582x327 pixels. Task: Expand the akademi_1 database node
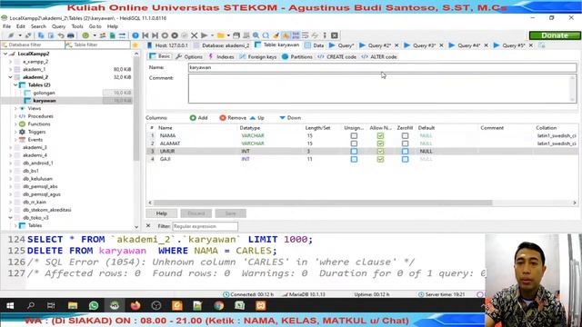(10, 69)
